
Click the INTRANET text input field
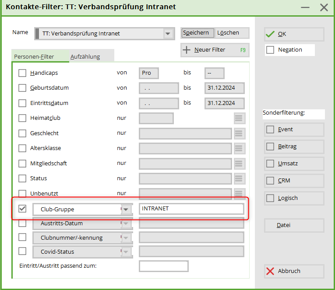coord(191,209)
